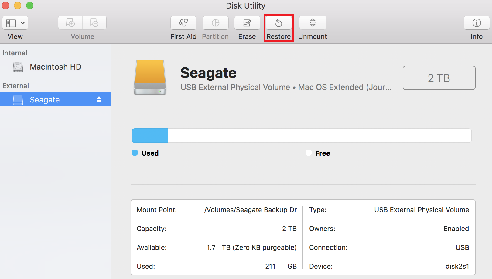
Task: Click Capacity value '2 TB' in table
Action: tap(289, 229)
